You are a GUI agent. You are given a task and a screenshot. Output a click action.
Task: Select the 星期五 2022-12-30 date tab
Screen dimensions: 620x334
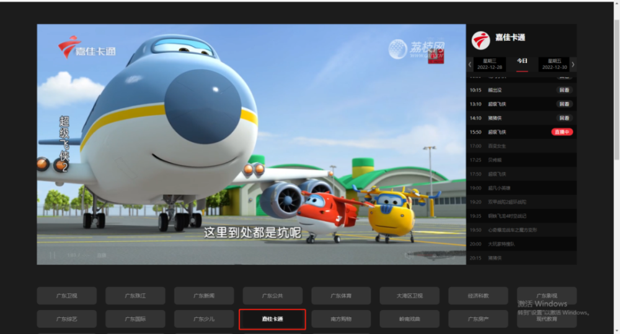coord(554,64)
